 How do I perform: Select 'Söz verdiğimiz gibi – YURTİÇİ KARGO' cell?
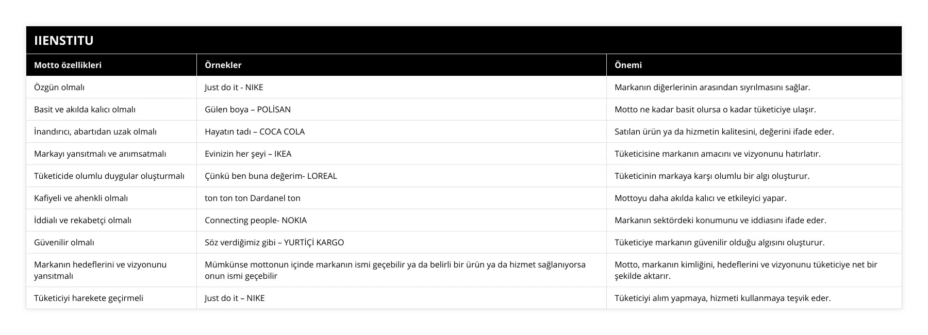pos(274,242)
